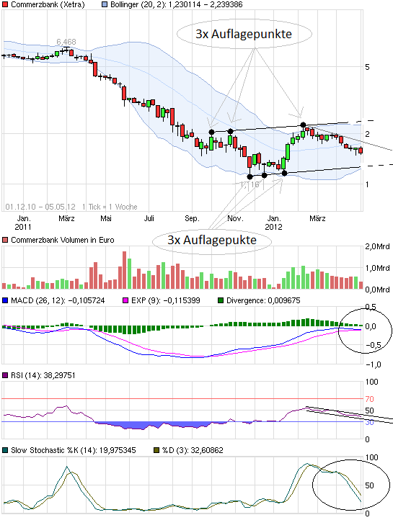Image resolution: width=393 pixels, height=520 pixels.
Task: Click the '3x Auflagepunkte' upper annotation label
Action: [244, 34]
